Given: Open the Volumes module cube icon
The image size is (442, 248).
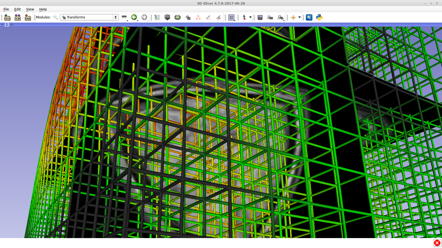Looking at the screenshot, I should click(167, 17).
